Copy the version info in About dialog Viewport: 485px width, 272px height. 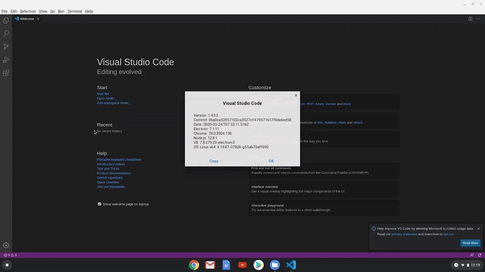coord(213,161)
